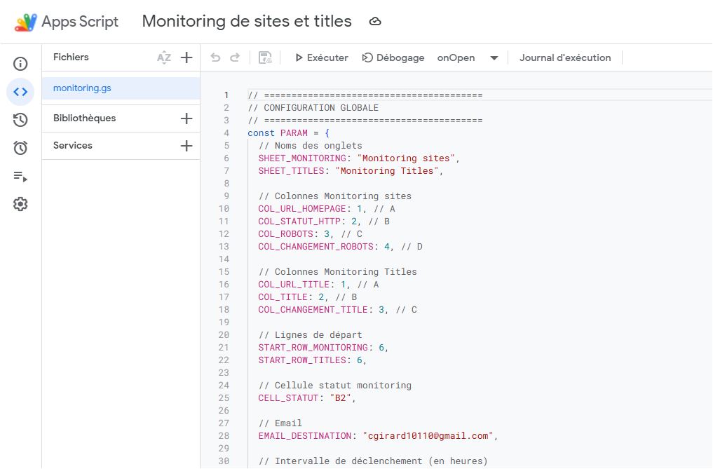The height and width of the screenshot is (469, 713).
Task: Click the Apps Script logo
Action: [26, 22]
